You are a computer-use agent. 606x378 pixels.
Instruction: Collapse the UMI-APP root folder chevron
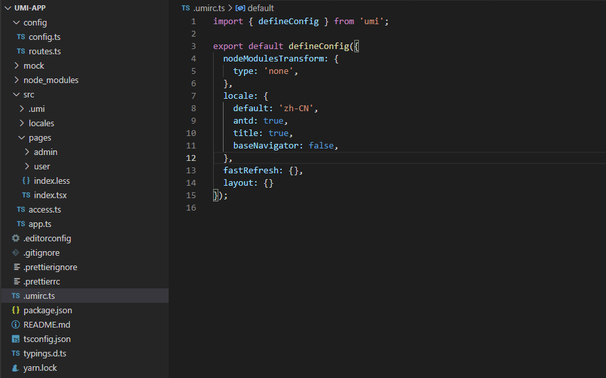coord(8,8)
